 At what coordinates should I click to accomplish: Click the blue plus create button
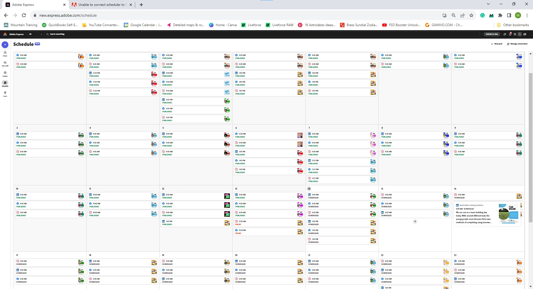(5, 44)
